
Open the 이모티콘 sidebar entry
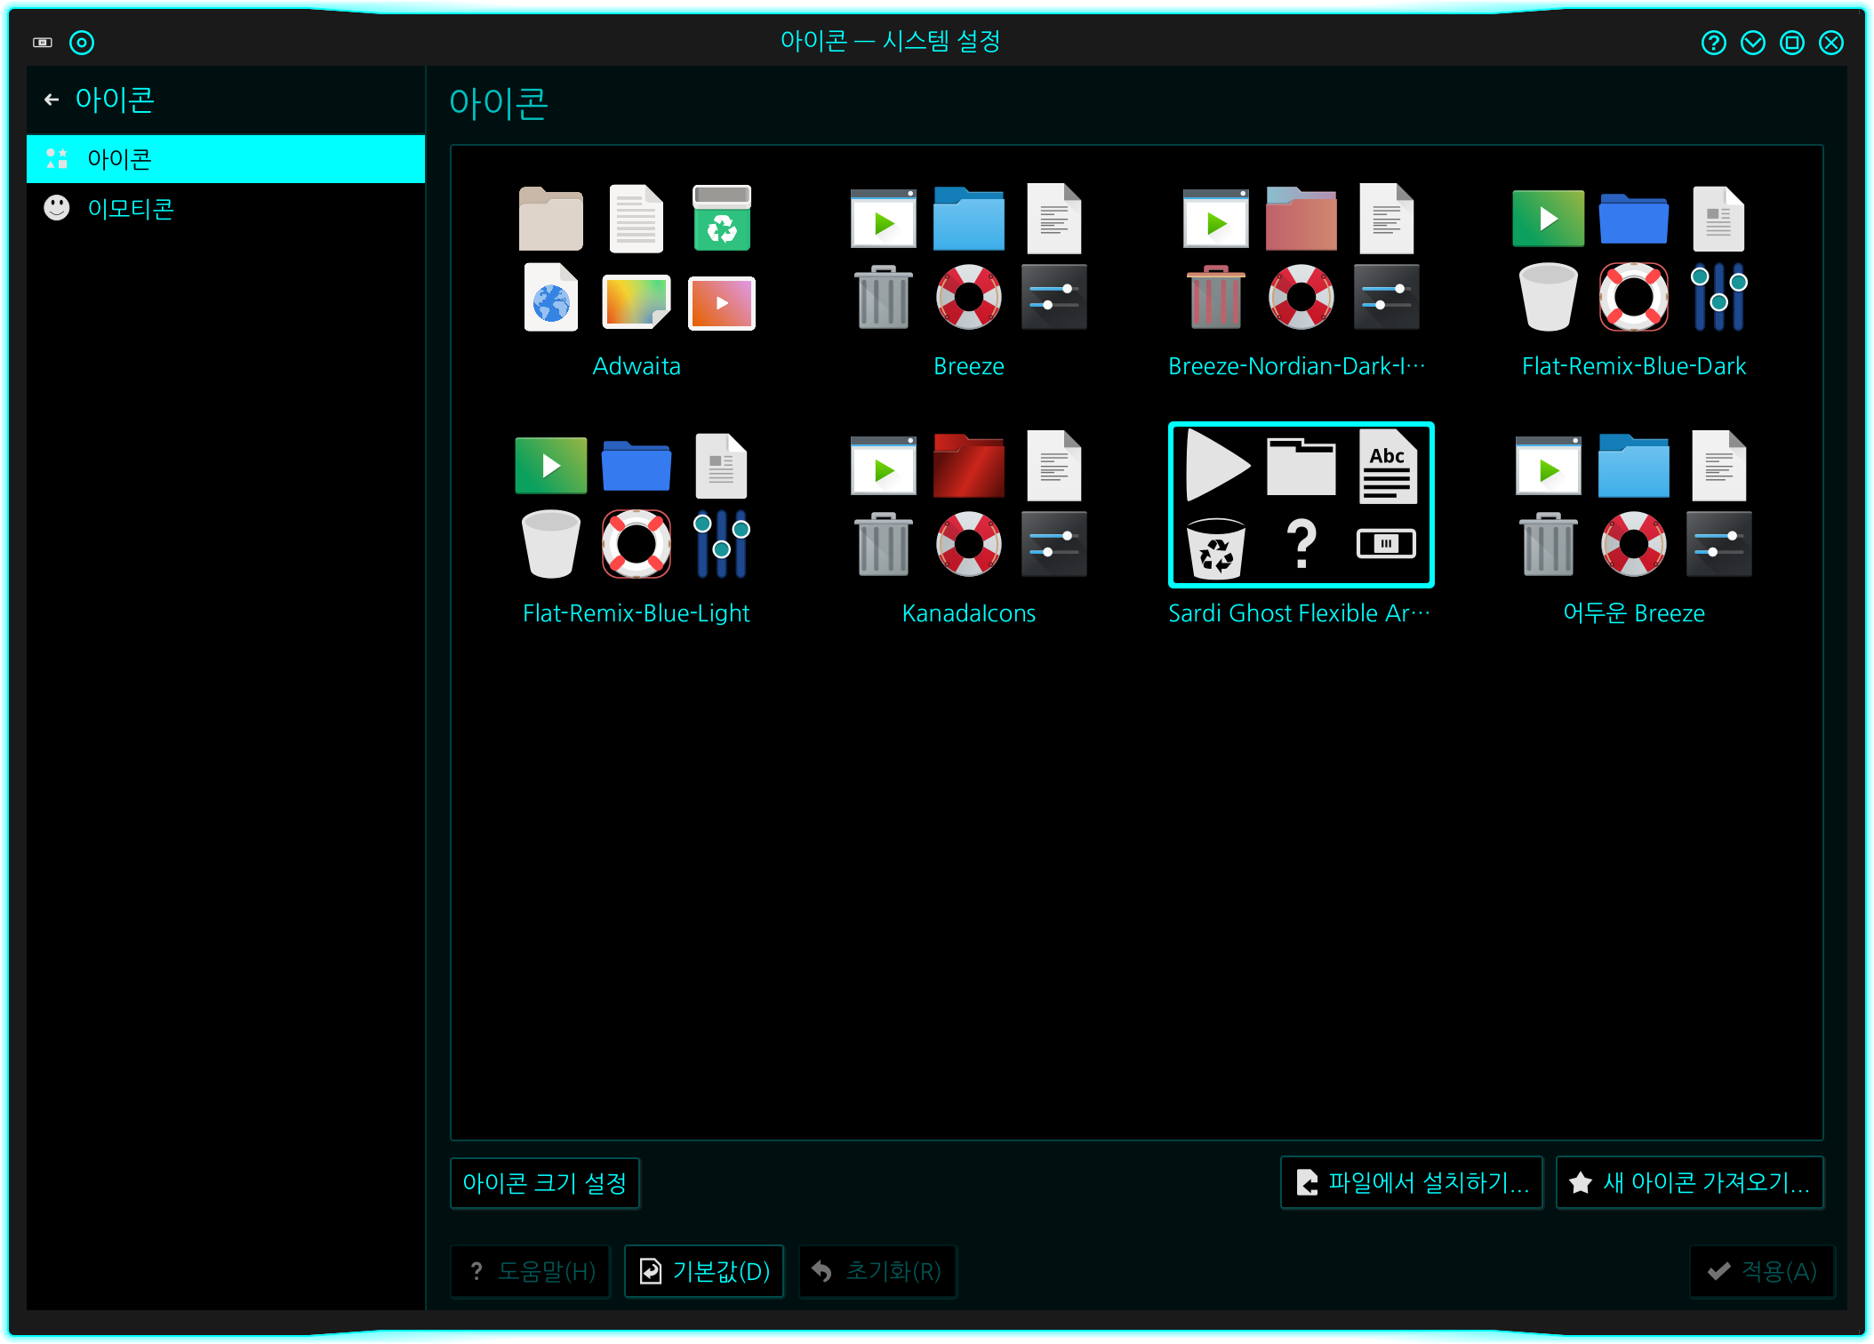(130, 209)
